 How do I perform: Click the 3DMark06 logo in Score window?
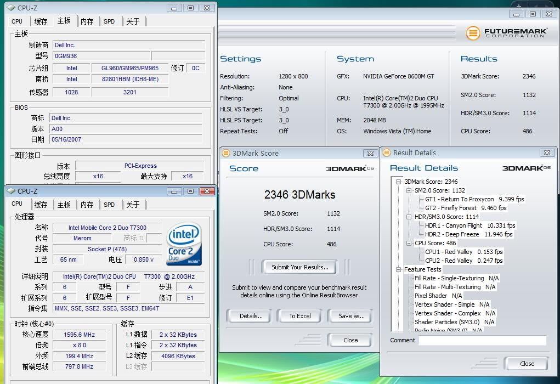coord(349,169)
